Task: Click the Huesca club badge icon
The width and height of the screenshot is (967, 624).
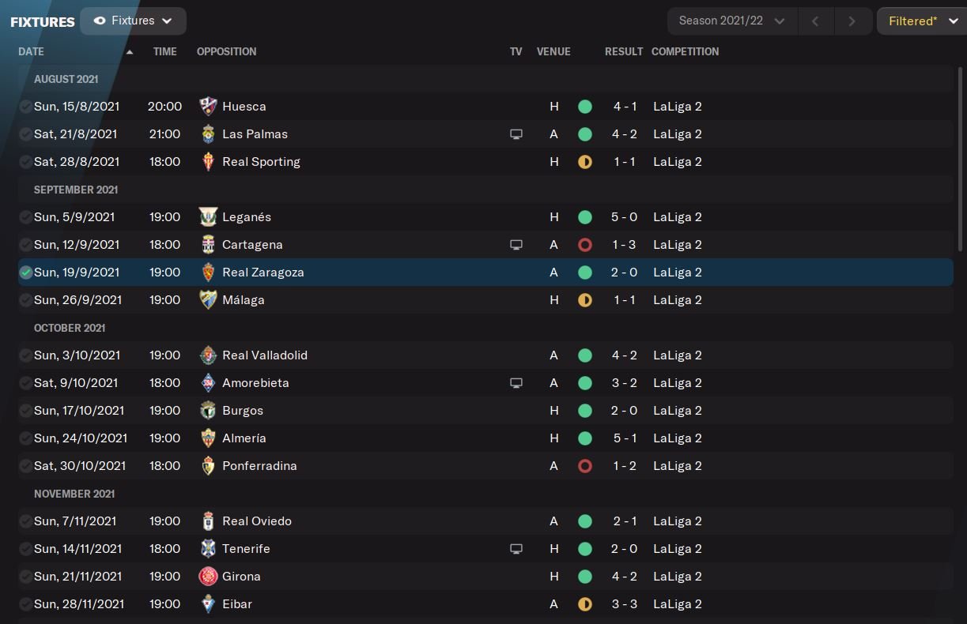Action: 208,107
